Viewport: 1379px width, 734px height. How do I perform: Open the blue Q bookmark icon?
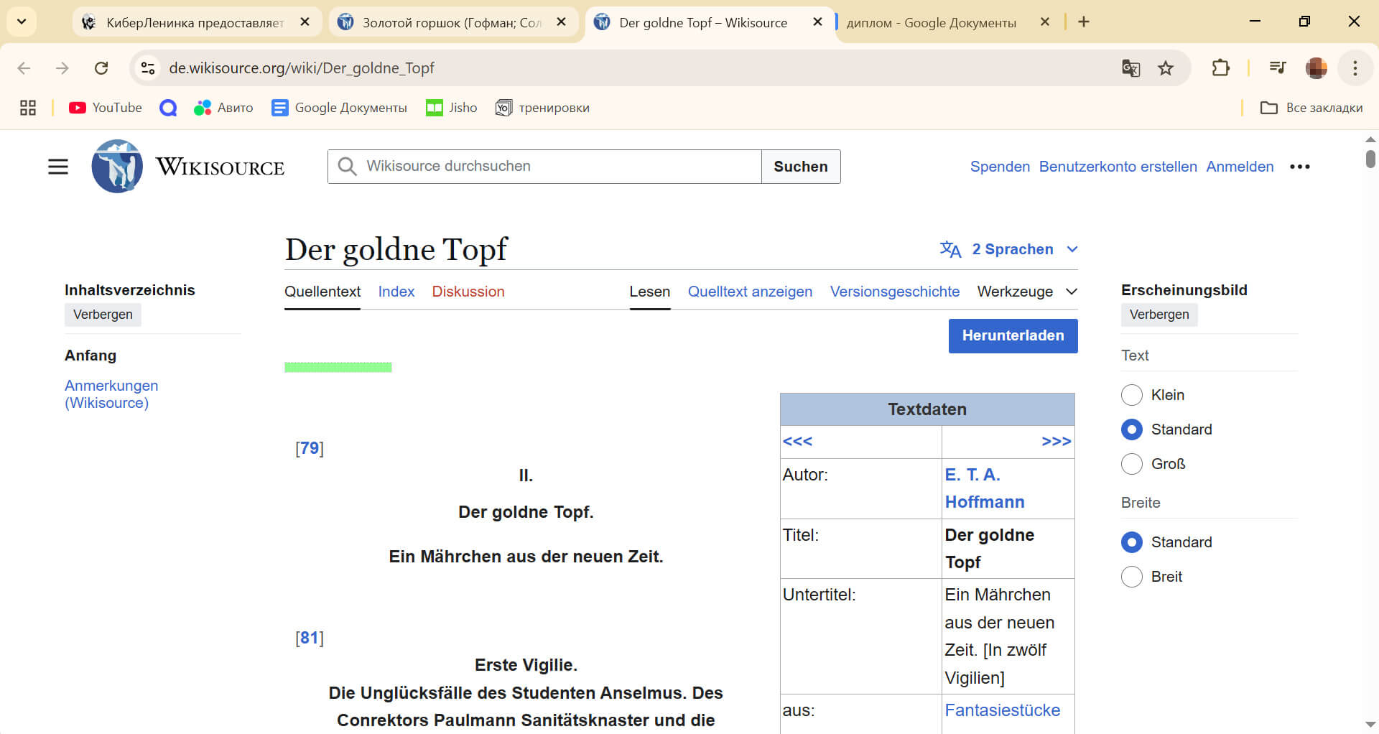pyautogui.click(x=168, y=108)
